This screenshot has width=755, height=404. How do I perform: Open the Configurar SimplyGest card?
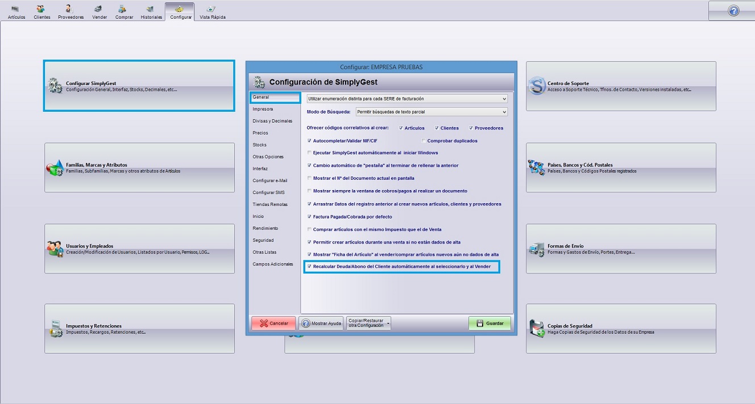click(x=139, y=86)
